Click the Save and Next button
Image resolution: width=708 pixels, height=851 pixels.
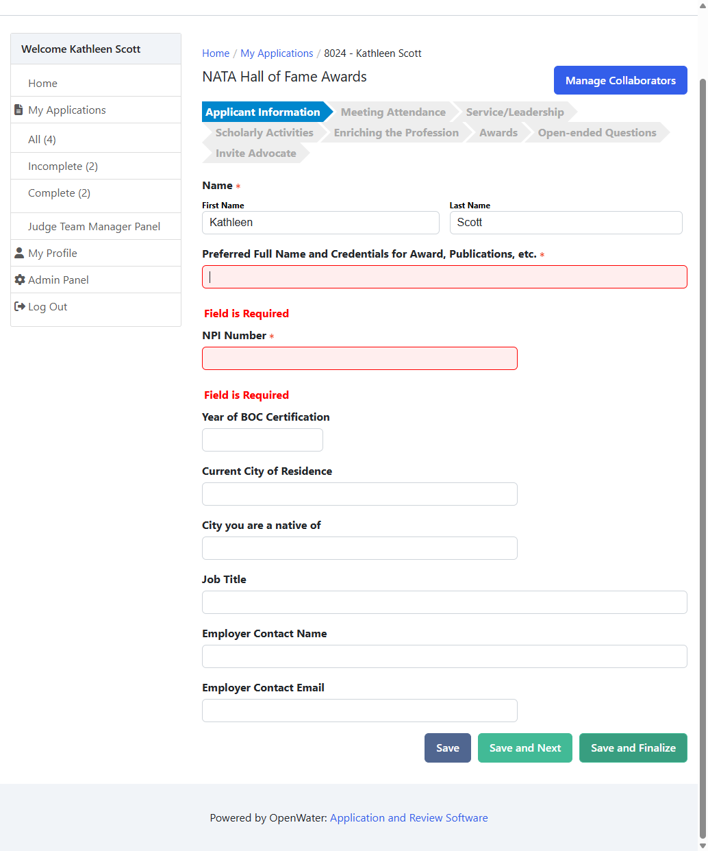click(525, 748)
